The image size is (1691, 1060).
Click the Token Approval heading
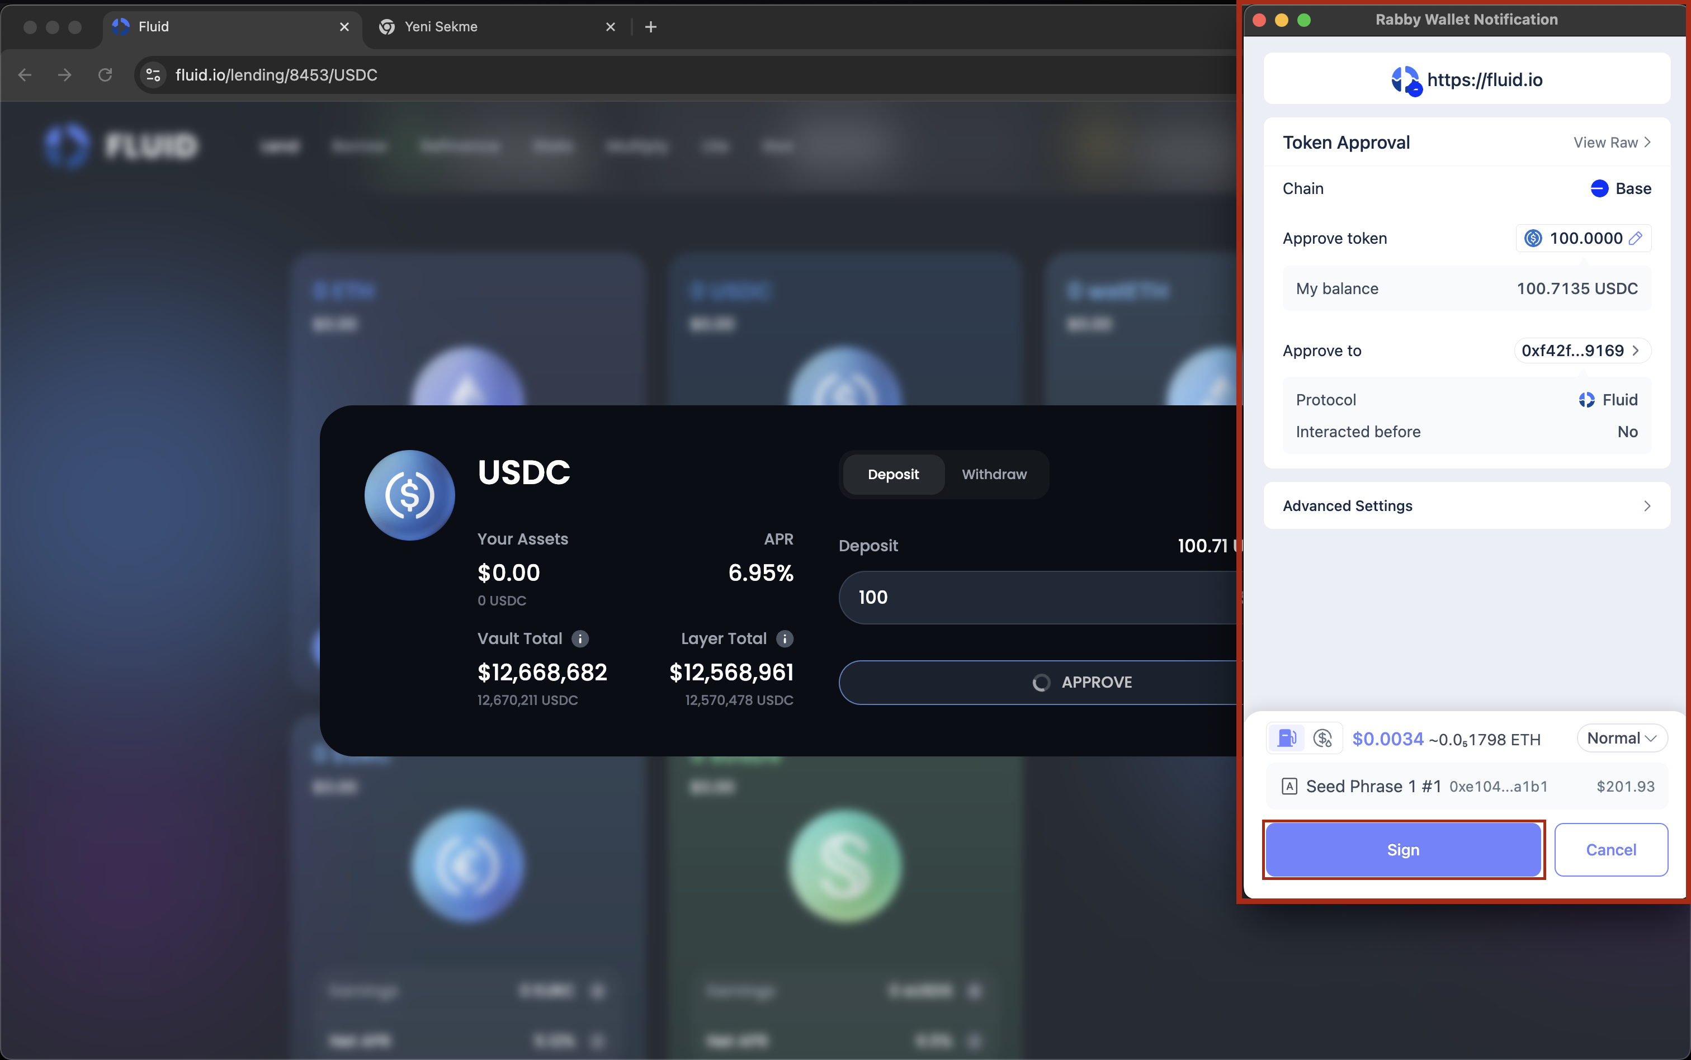coord(1346,143)
